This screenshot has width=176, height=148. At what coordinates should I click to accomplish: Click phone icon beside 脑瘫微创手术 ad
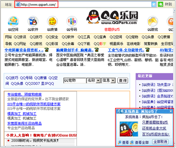pos(97,50)
